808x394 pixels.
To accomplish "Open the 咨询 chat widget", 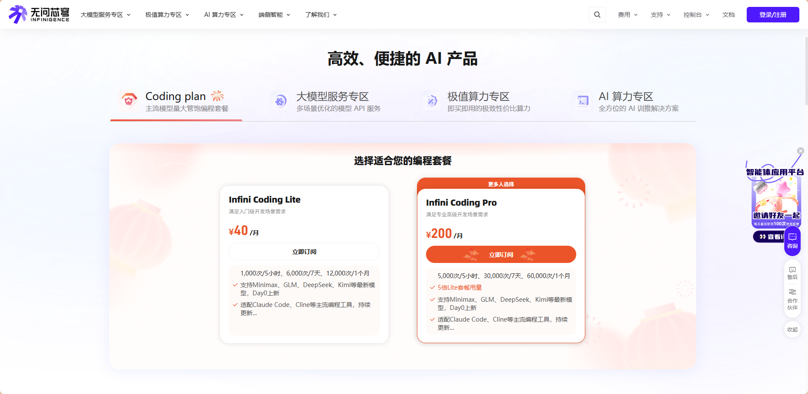I will [x=792, y=241].
